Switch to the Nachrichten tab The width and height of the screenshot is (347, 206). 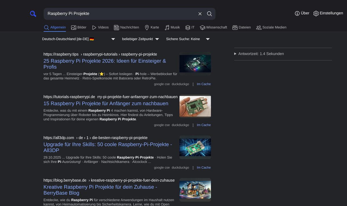pyautogui.click(x=126, y=27)
